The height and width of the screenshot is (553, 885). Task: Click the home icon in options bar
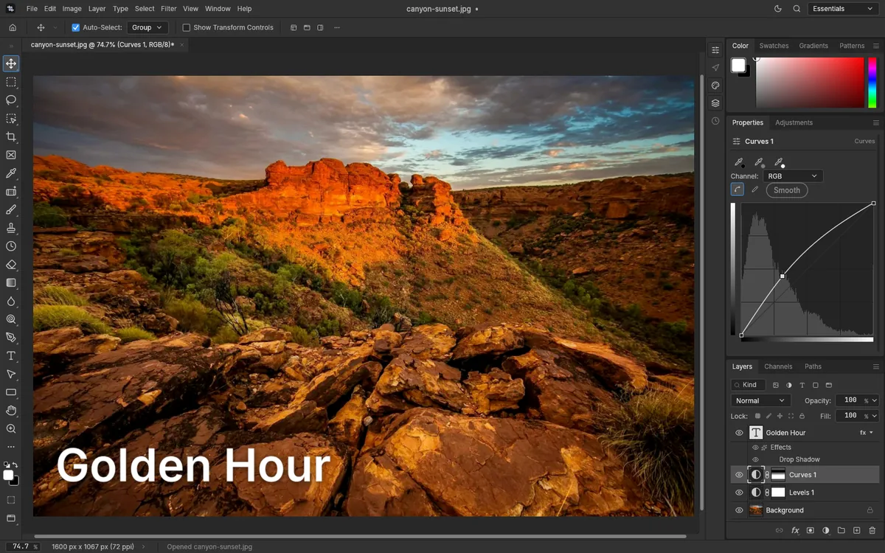tap(13, 27)
